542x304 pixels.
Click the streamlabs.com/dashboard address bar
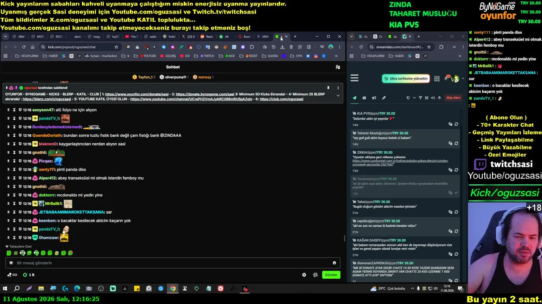[400, 47]
